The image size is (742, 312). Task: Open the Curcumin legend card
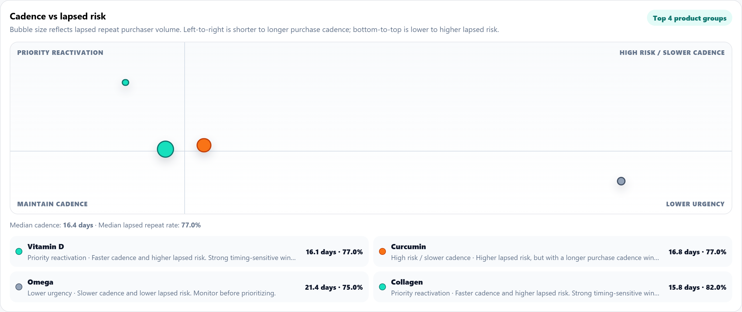(552, 252)
